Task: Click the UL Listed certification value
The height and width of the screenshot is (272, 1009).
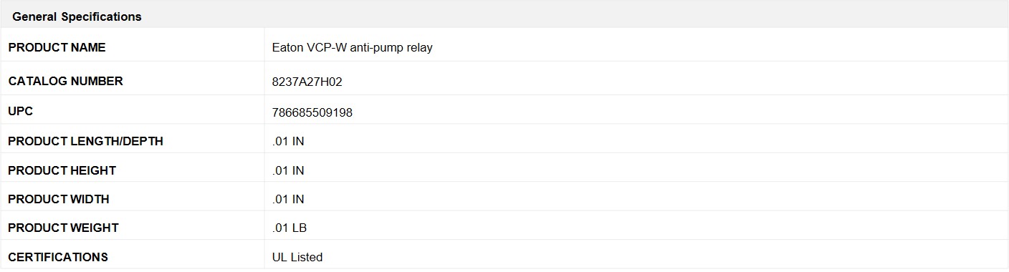Action: point(297,257)
